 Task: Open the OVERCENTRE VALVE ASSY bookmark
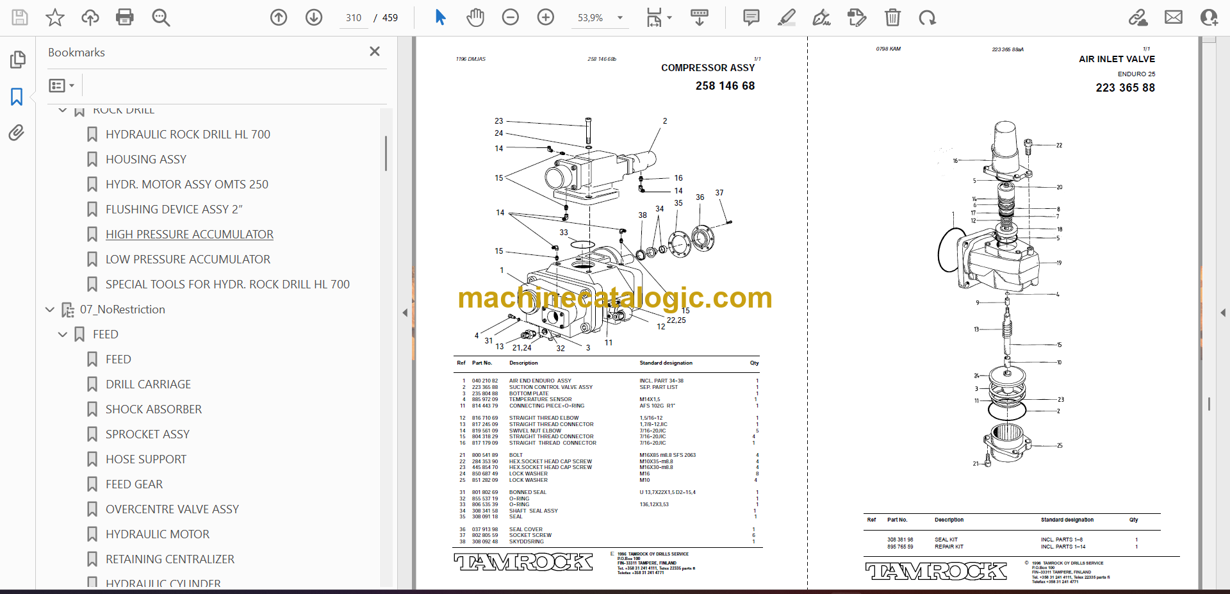pos(172,509)
